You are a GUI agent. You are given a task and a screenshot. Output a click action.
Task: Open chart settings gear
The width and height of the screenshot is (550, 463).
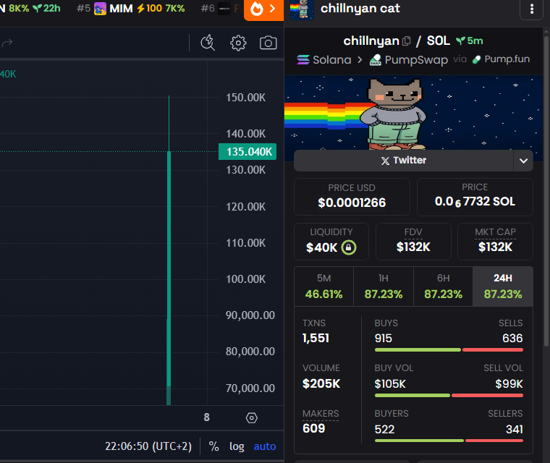pyautogui.click(x=238, y=43)
